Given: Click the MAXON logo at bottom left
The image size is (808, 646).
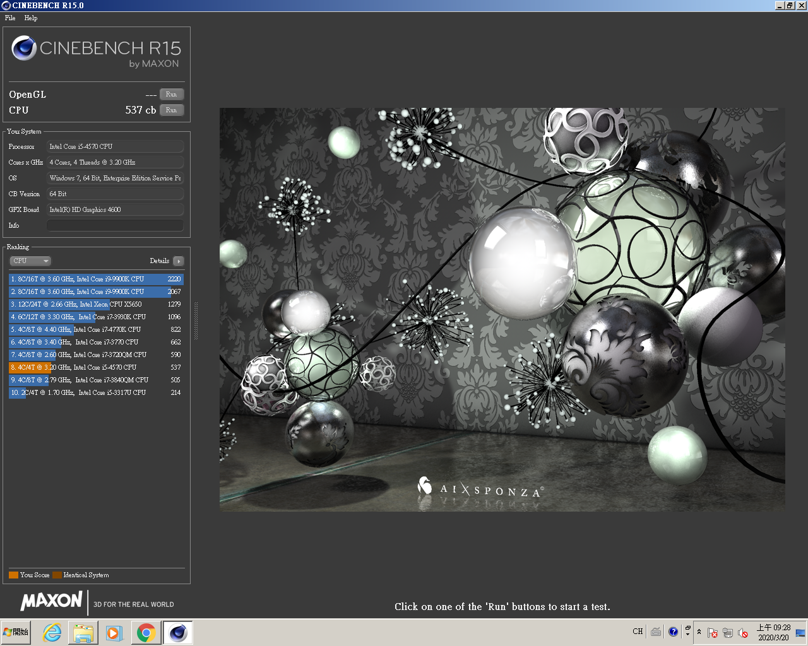Looking at the screenshot, I should click(52, 601).
